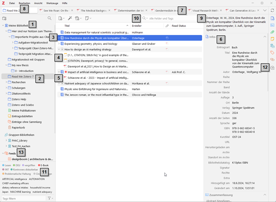Open the Datei menu
Screen dimensions: 276x202
point(12,3)
